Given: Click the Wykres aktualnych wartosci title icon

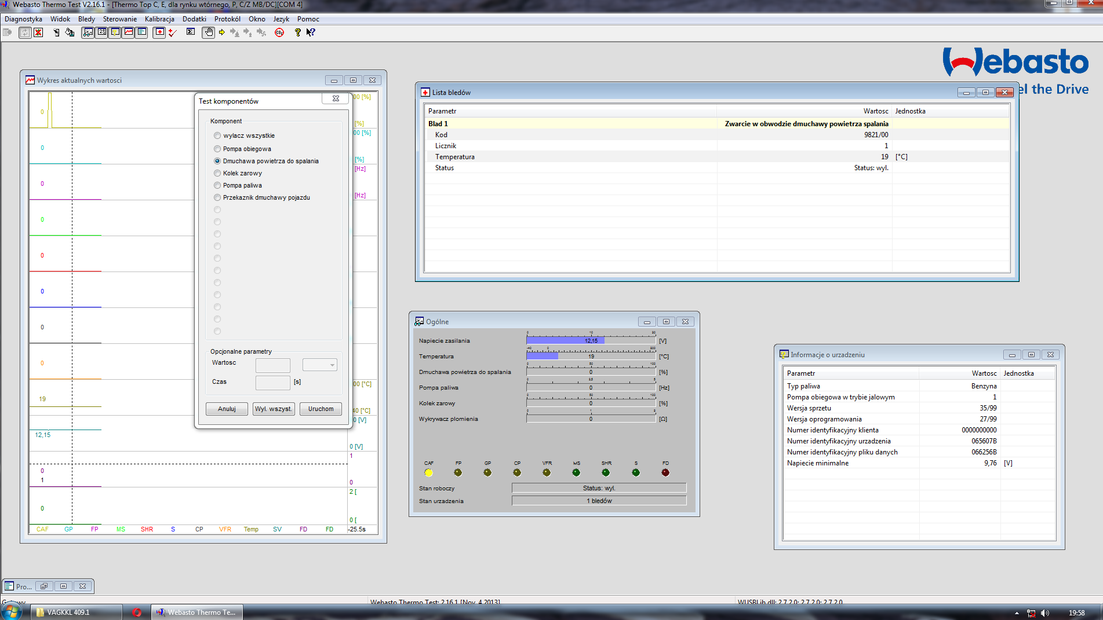Looking at the screenshot, I should (30, 80).
